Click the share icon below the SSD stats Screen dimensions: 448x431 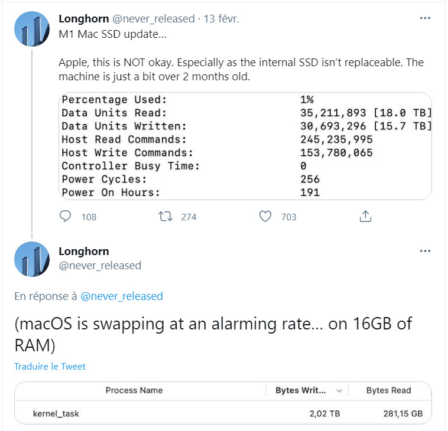pos(365,217)
